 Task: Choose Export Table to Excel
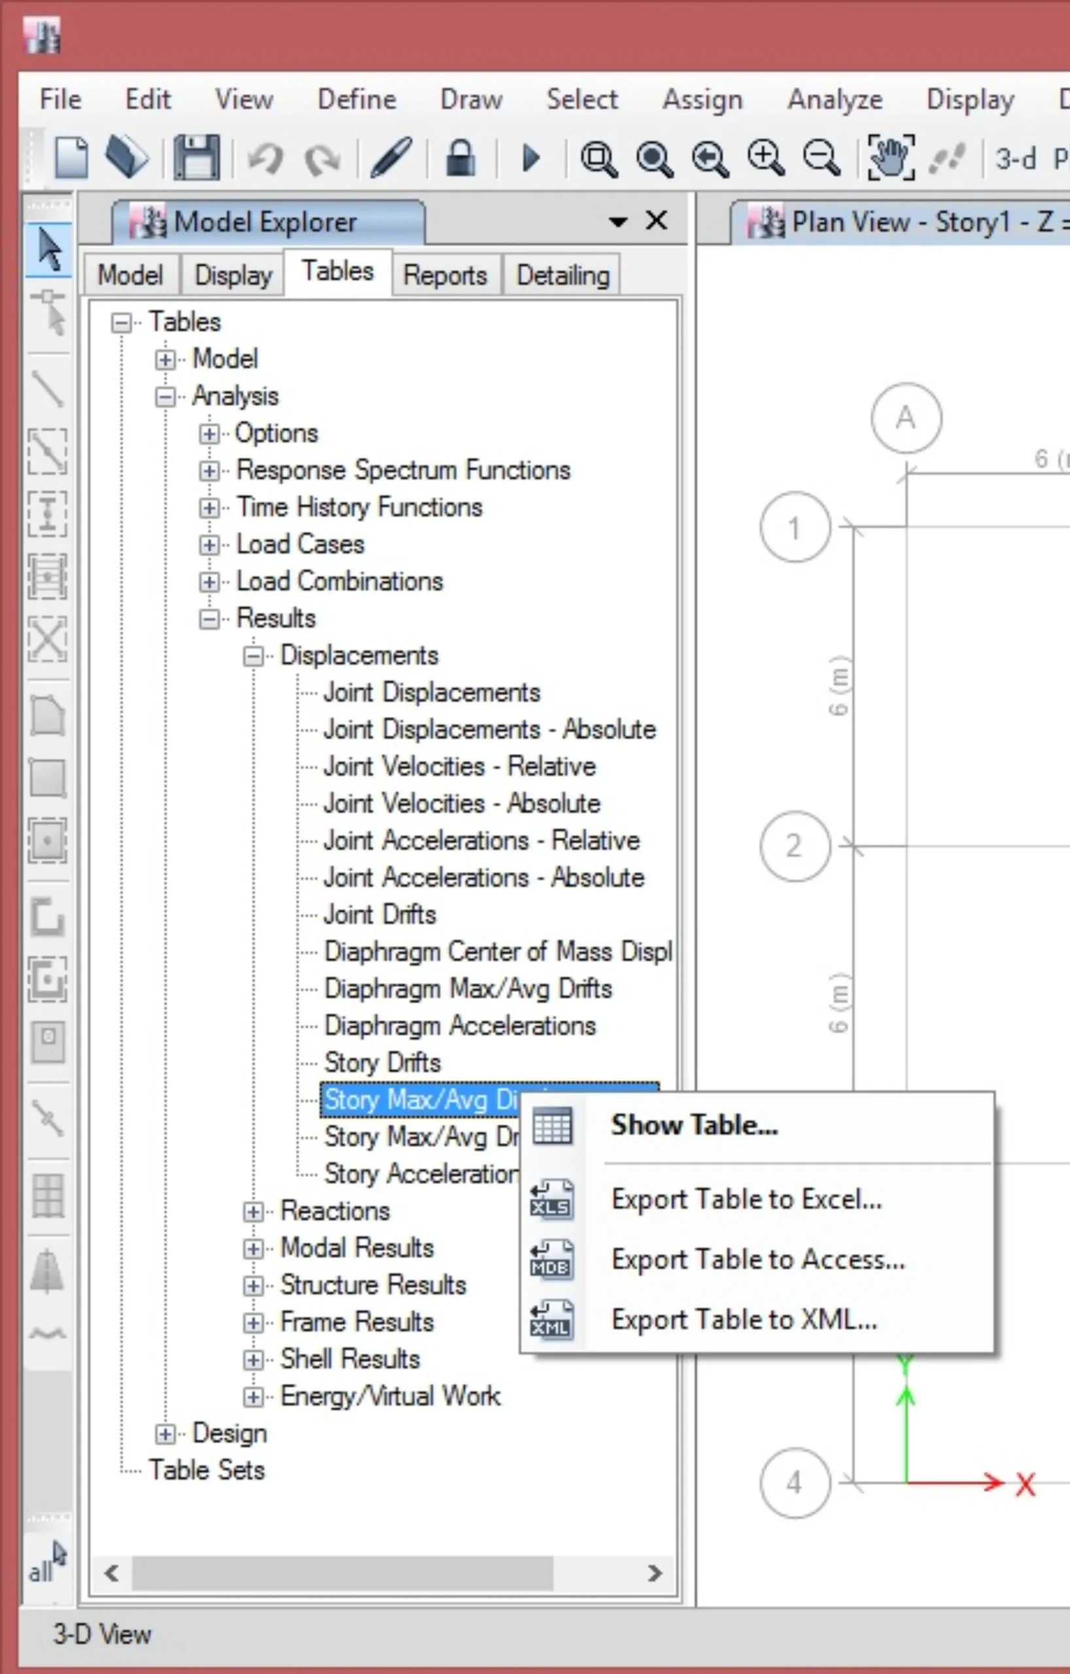point(746,1199)
